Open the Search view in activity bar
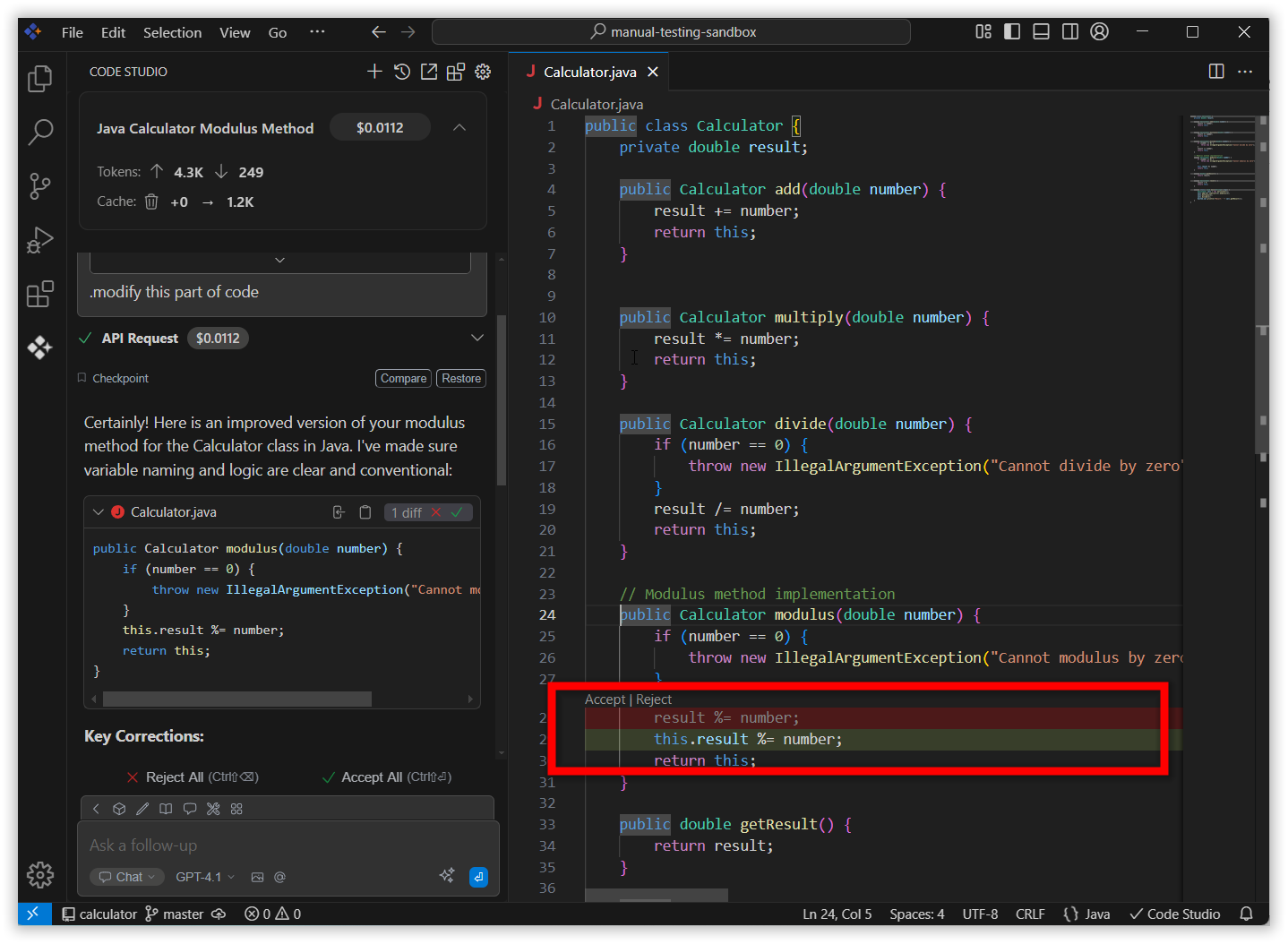 point(40,133)
